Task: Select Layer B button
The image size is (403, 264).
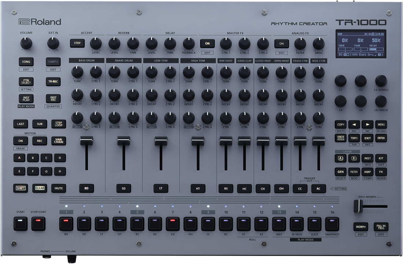Action: click(354, 158)
